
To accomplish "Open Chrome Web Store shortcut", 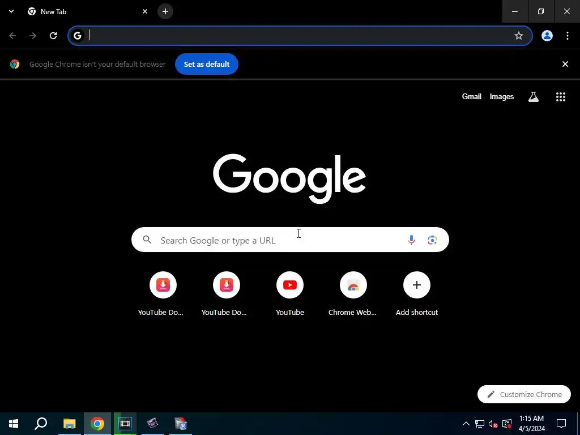I will [x=353, y=294].
